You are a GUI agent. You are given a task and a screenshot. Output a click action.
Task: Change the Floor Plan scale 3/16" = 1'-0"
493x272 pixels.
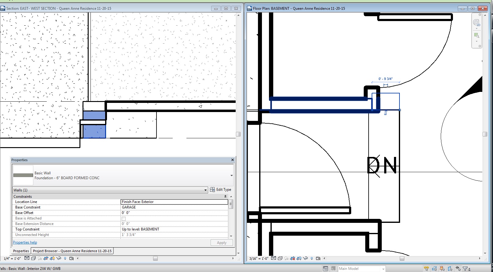[259, 259]
